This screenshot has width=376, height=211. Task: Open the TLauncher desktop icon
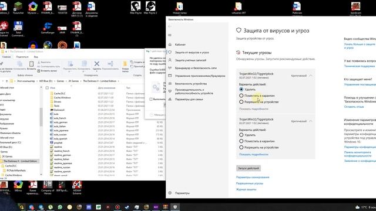[18, 8]
